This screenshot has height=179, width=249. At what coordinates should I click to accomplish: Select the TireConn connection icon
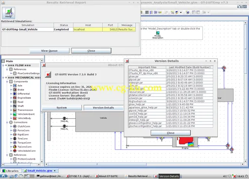(x=15, y=139)
